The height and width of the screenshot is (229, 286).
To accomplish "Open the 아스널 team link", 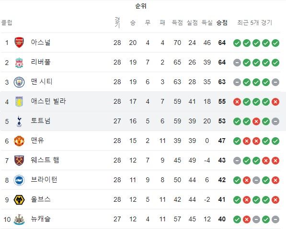I will pos(41,43).
